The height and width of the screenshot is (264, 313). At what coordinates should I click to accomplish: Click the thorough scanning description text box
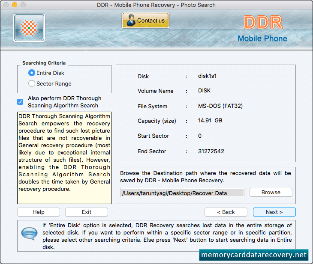(64, 158)
